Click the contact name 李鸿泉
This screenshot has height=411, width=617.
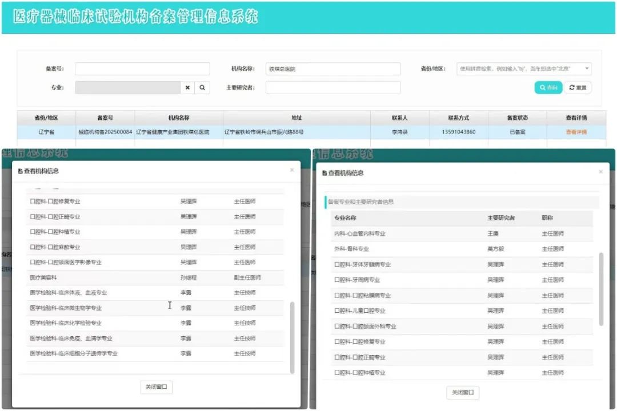point(400,132)
